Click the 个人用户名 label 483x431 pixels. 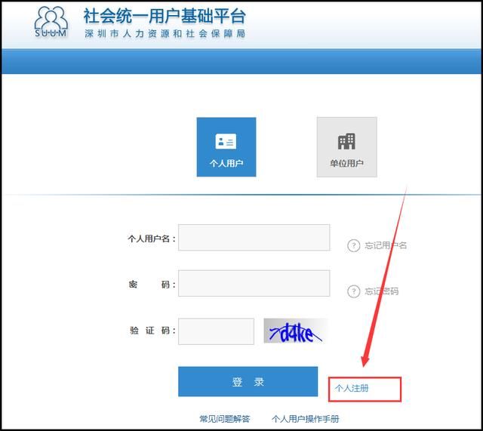pyautogui.click(x=152, y=239)
